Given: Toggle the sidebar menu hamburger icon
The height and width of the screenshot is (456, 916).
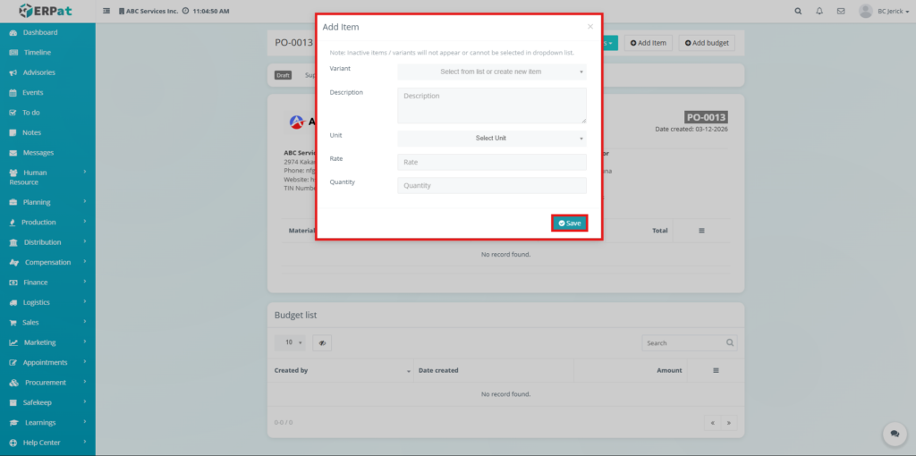Looking at the screenshot, I should [x=107, y=11].
